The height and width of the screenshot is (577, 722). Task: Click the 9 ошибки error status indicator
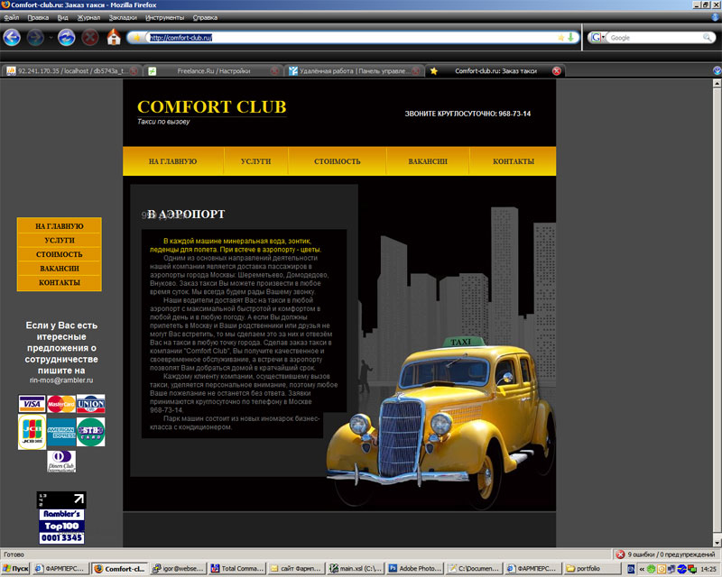665,554
